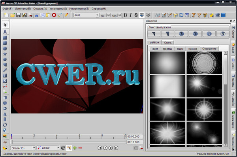The width and height of the screenshot is (237, 157).
Task: Click the blue timeline playhead marker
Action: tap(11, 136)
